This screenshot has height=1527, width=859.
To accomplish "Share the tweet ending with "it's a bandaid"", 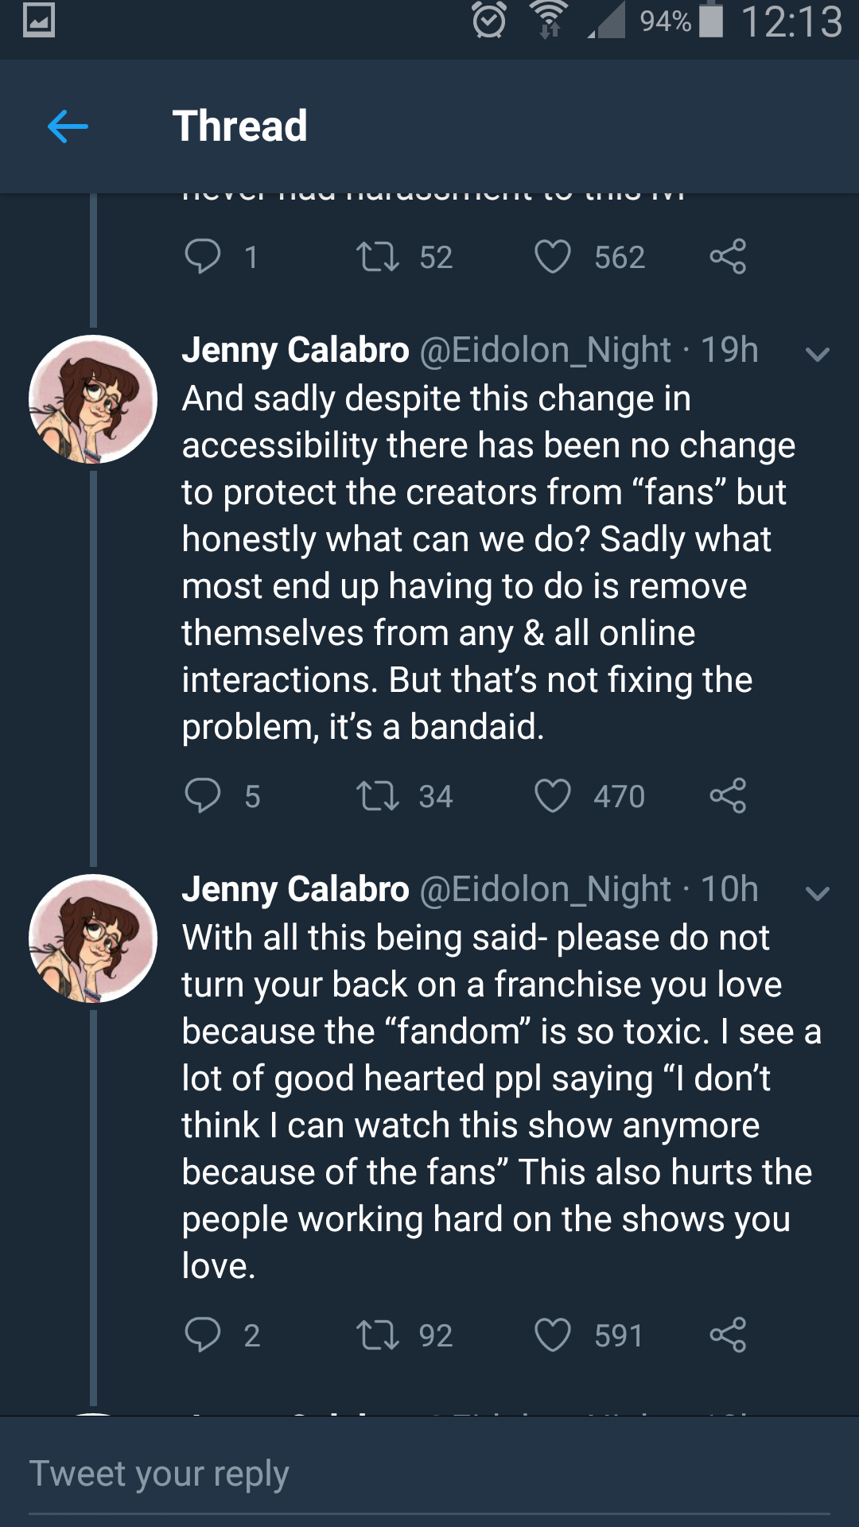I will click(728, 795).
